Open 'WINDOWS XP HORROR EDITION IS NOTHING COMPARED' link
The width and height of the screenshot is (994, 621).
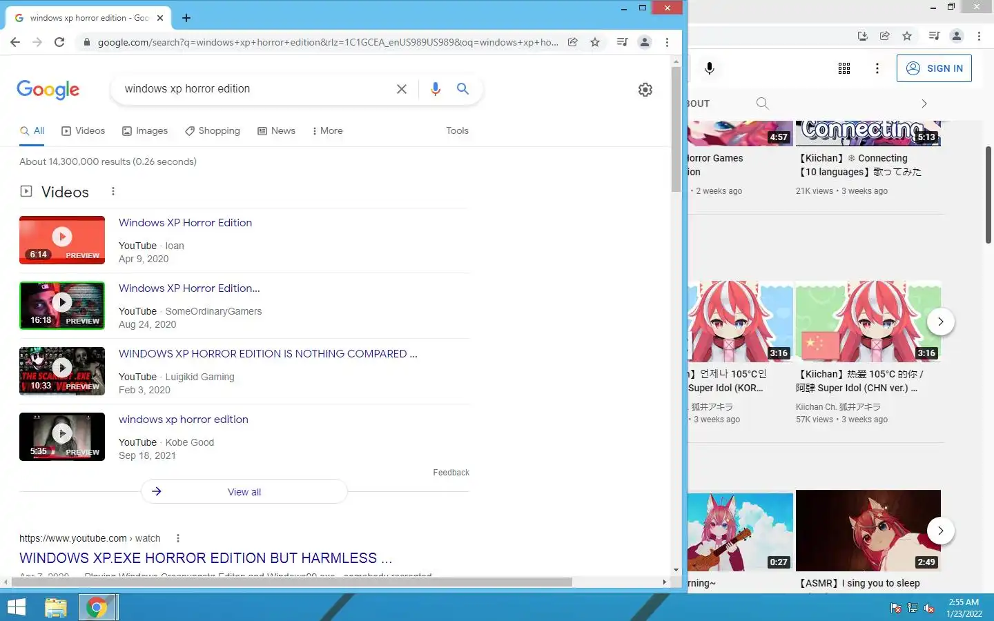[x=268, y=354]
